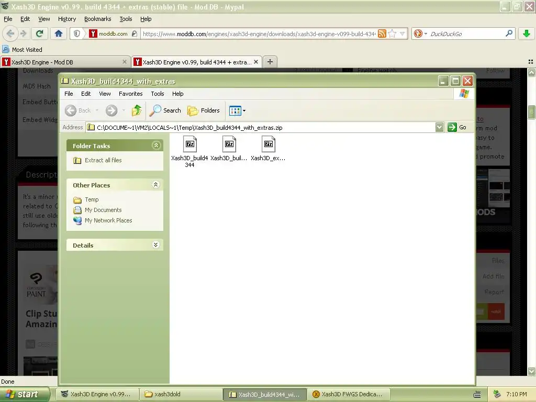This screenshot has width=536, height=402.
Task: Bookmark this page with the star icon
Action: (x=393, y=33)
